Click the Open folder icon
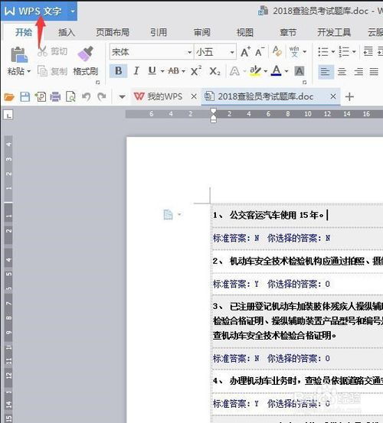This screenshot has height=423, width=383. [x=9, y=96]
